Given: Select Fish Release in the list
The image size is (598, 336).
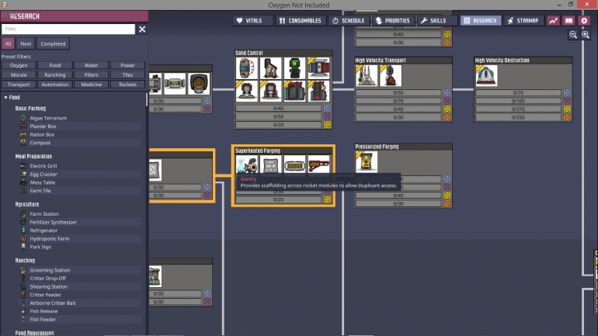Looking at the screenshot, I should 80,311.
